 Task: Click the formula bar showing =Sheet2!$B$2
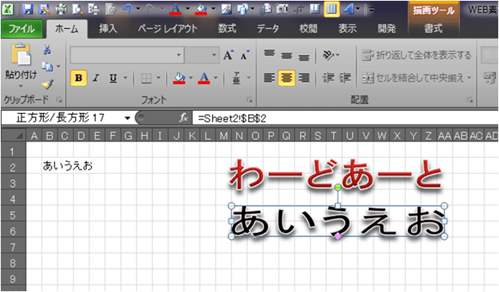pyautogui.click(x=346, y=118)
